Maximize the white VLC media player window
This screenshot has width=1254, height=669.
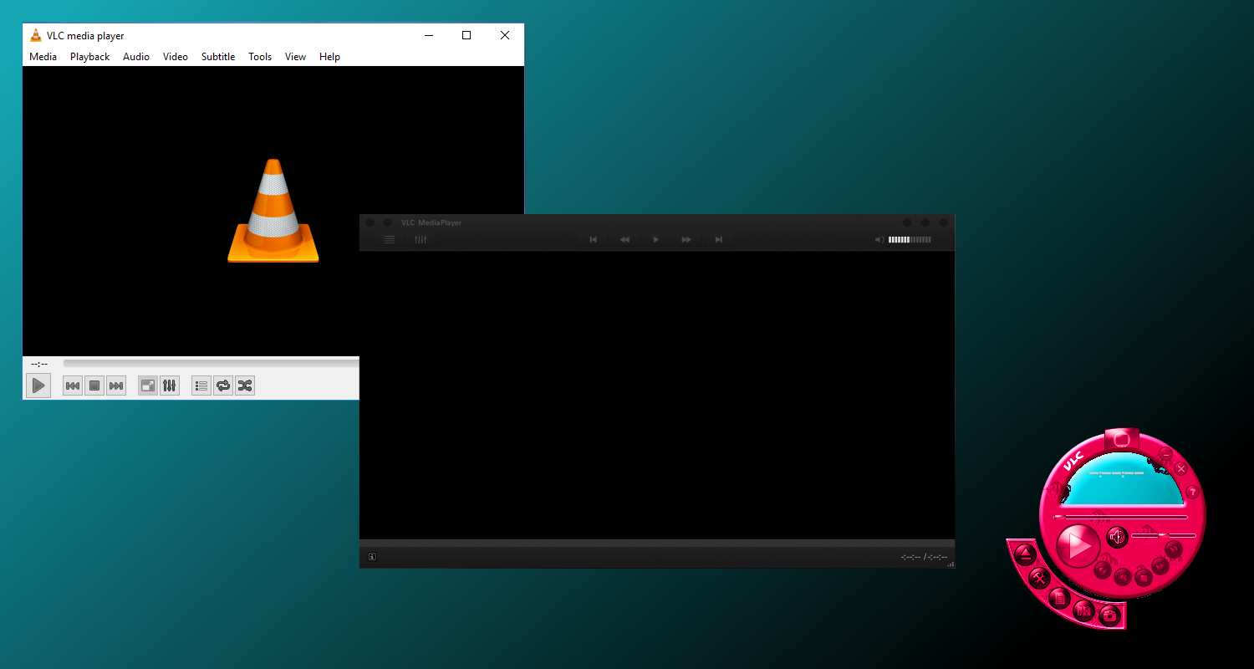coord(466,35)
